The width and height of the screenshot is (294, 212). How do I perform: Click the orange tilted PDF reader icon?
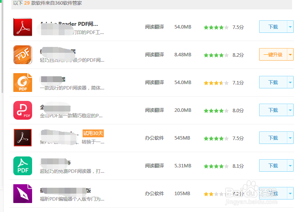pyautogui.click(x=23, y=55)
